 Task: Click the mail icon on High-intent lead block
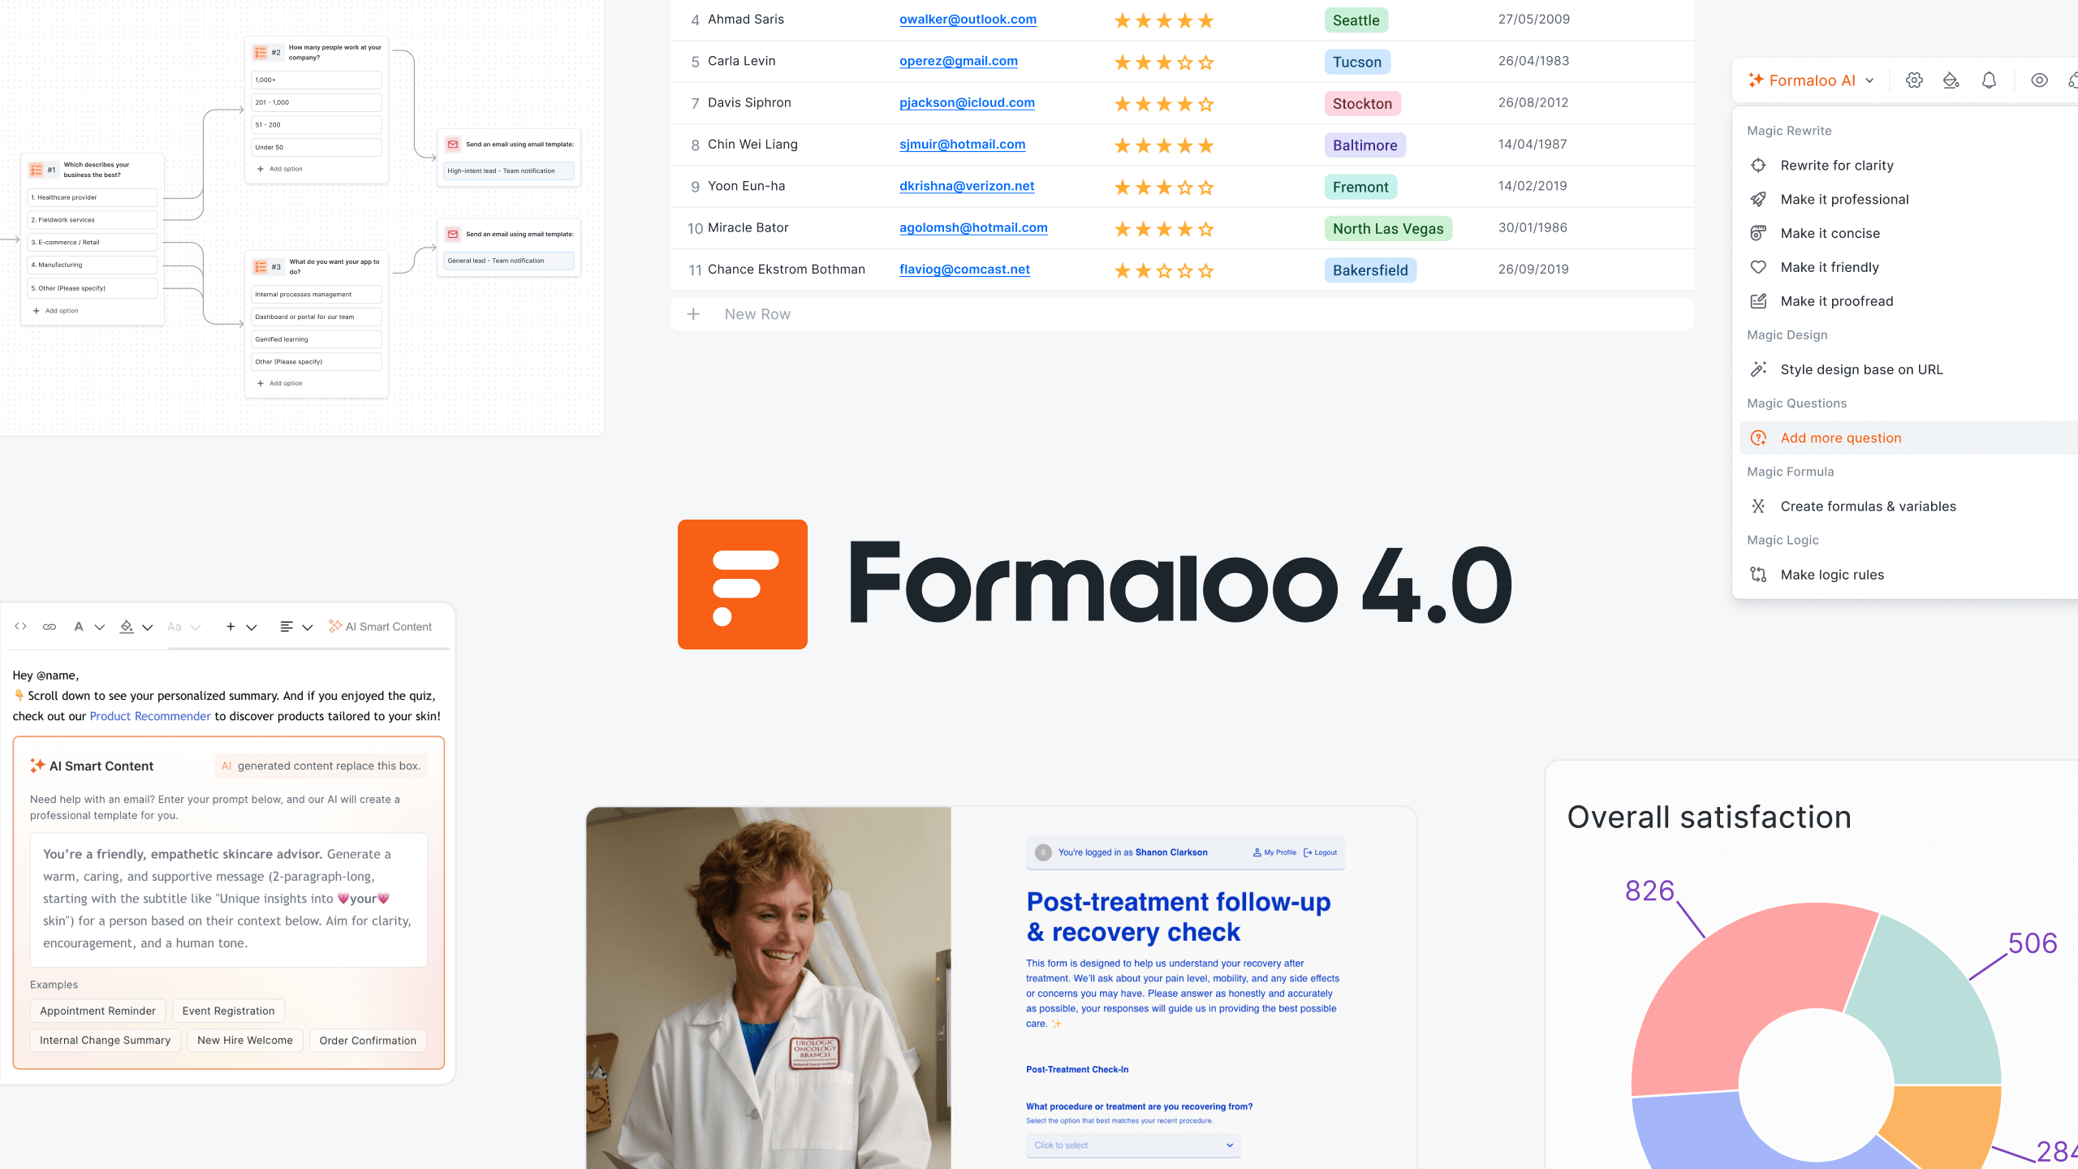453,144
